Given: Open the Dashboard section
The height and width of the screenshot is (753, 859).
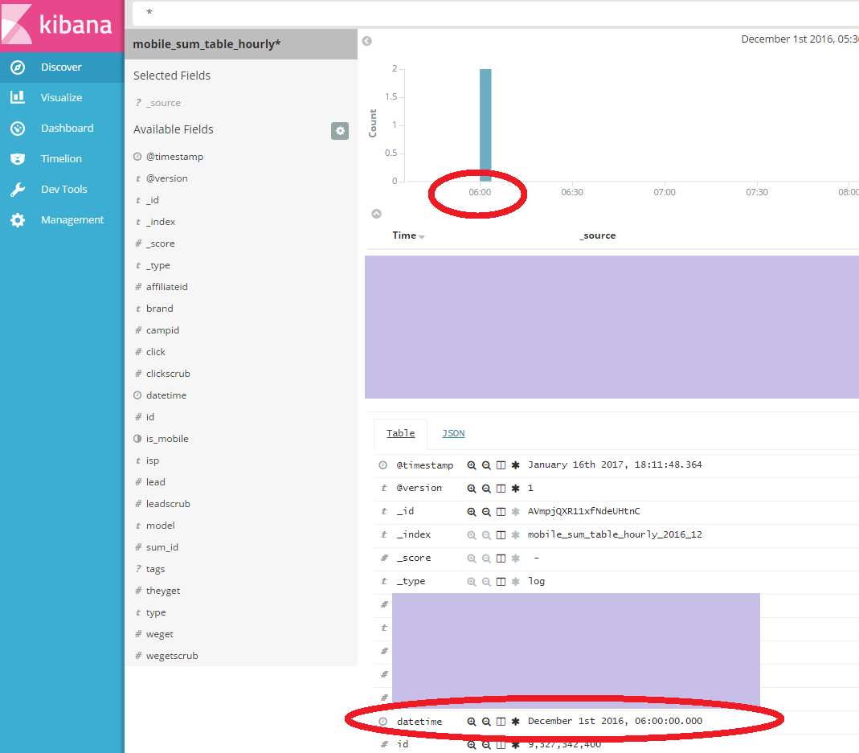Looking at the screenshot, I should click(62, 129).
